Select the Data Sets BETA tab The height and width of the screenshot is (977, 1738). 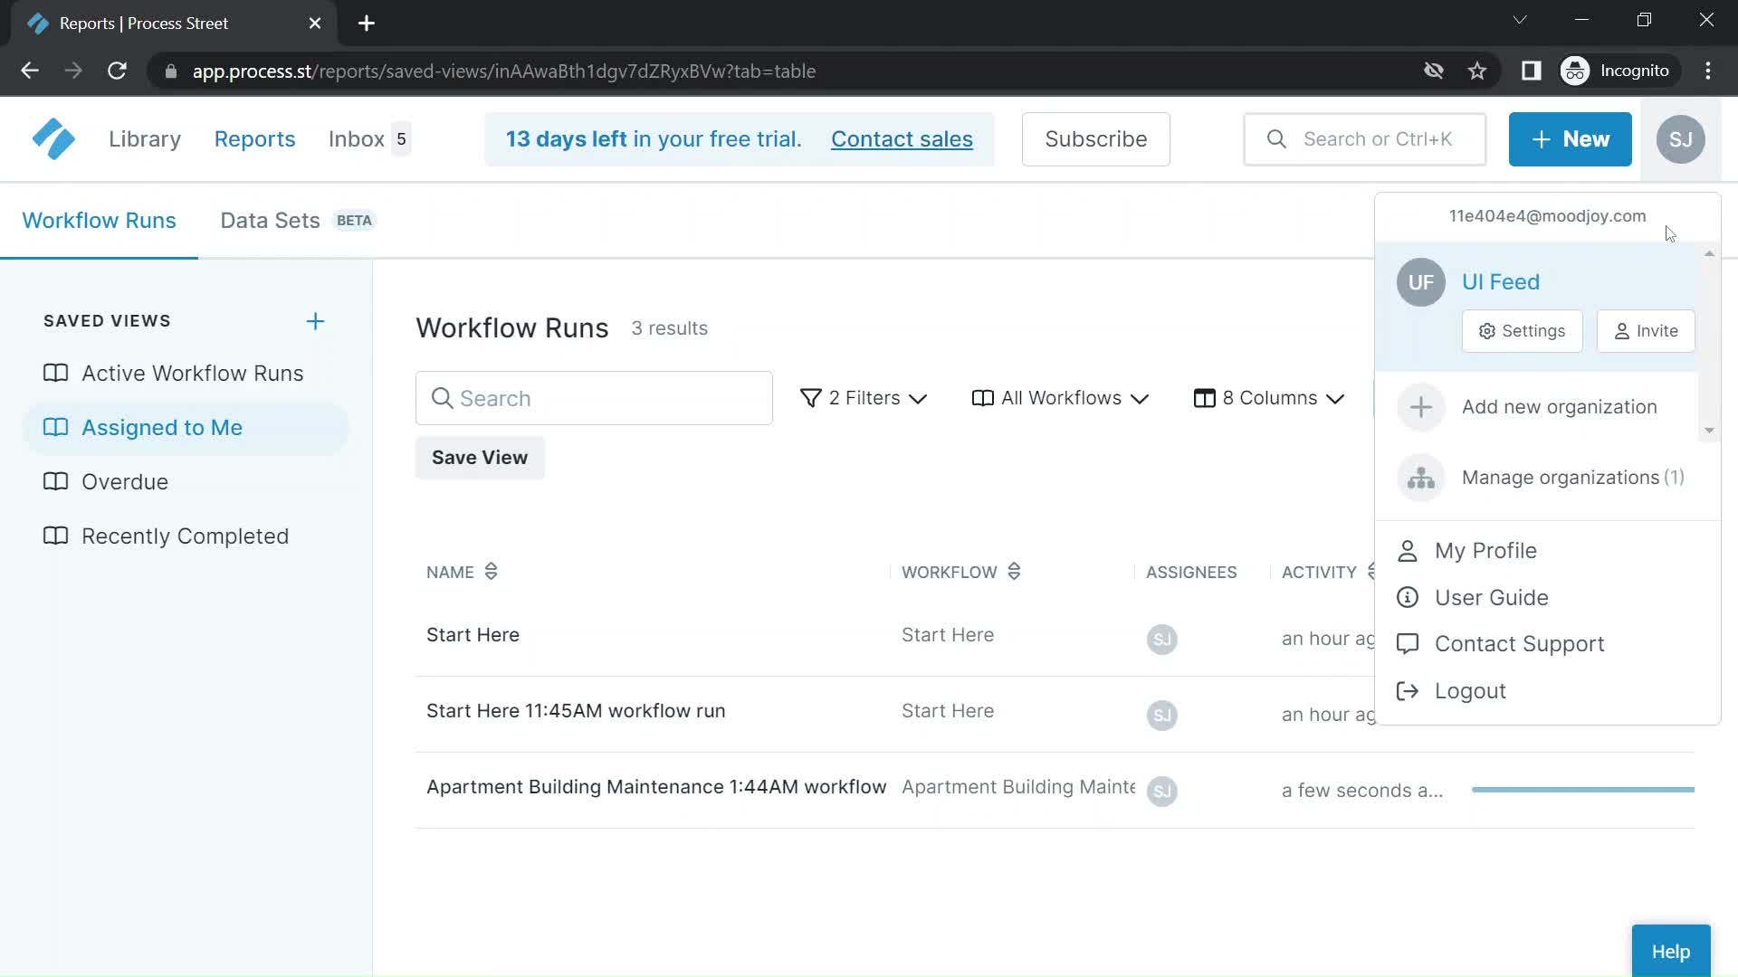pyautogui.click(x=296, y=220)
